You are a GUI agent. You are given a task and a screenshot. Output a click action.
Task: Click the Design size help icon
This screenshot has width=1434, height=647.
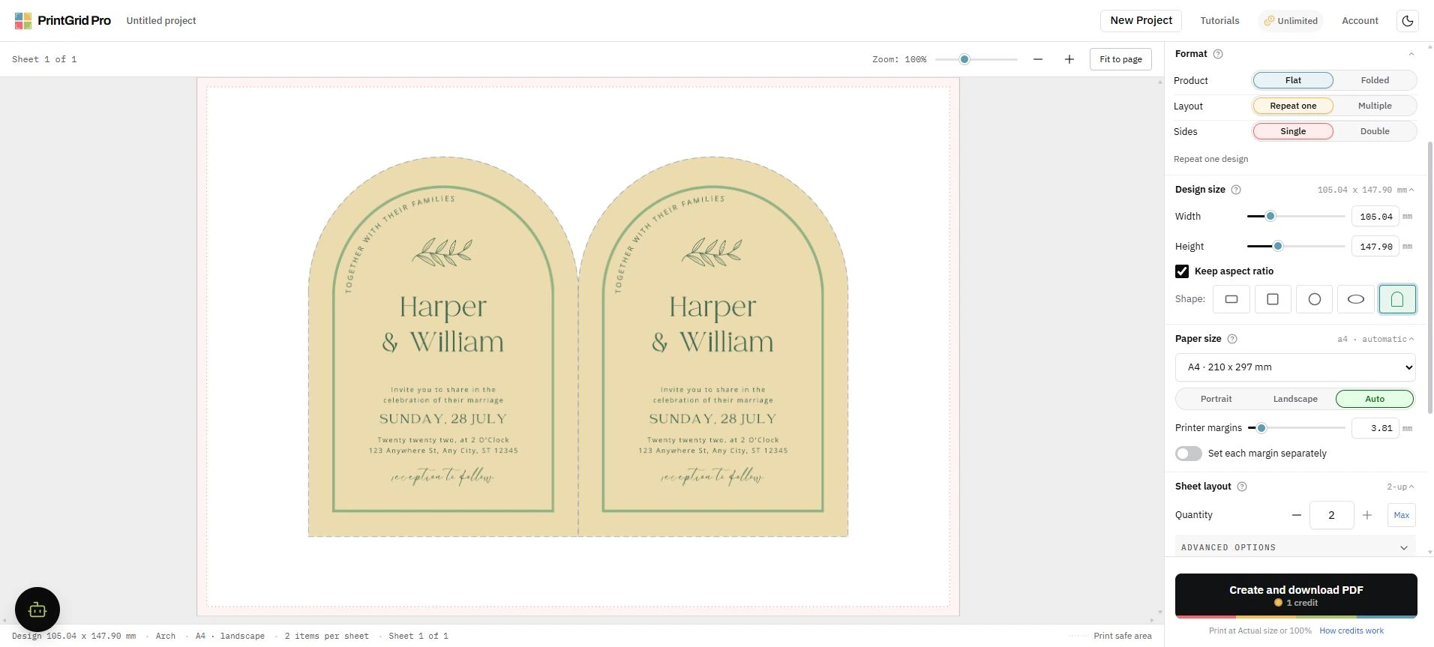(1236, 190)
